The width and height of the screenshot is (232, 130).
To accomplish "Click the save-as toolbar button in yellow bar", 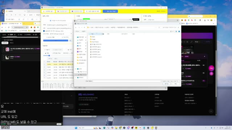I will pyautogui.click(x=93, y=11).
